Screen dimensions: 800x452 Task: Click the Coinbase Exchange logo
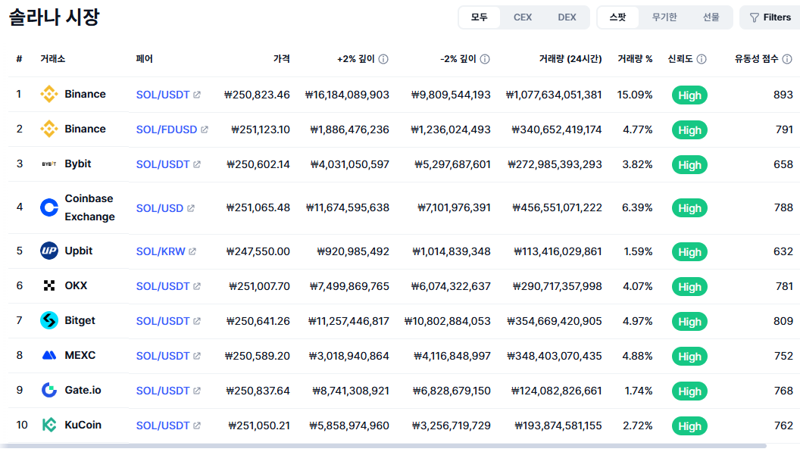[x=49, y=207]
